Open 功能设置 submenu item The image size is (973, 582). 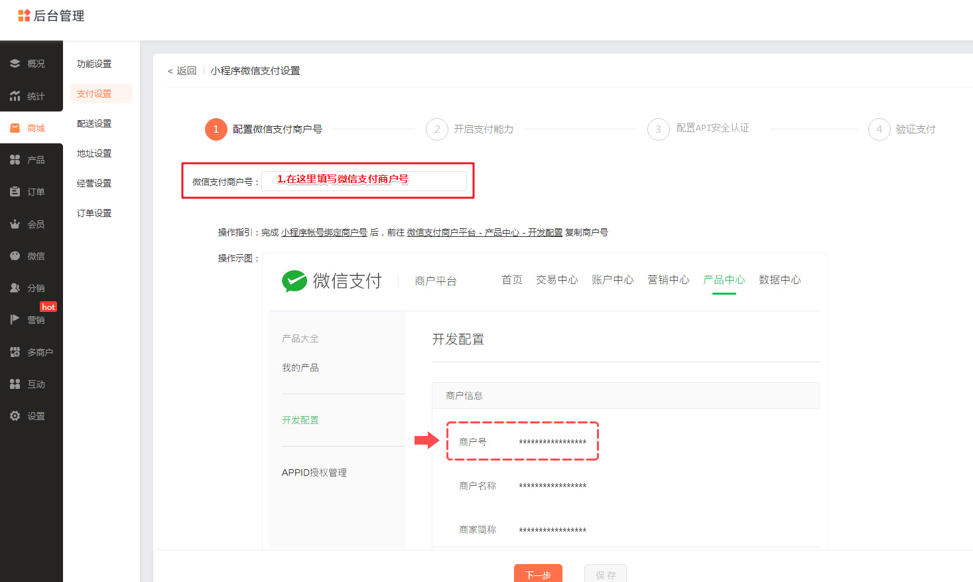click(x=94, y=64)
